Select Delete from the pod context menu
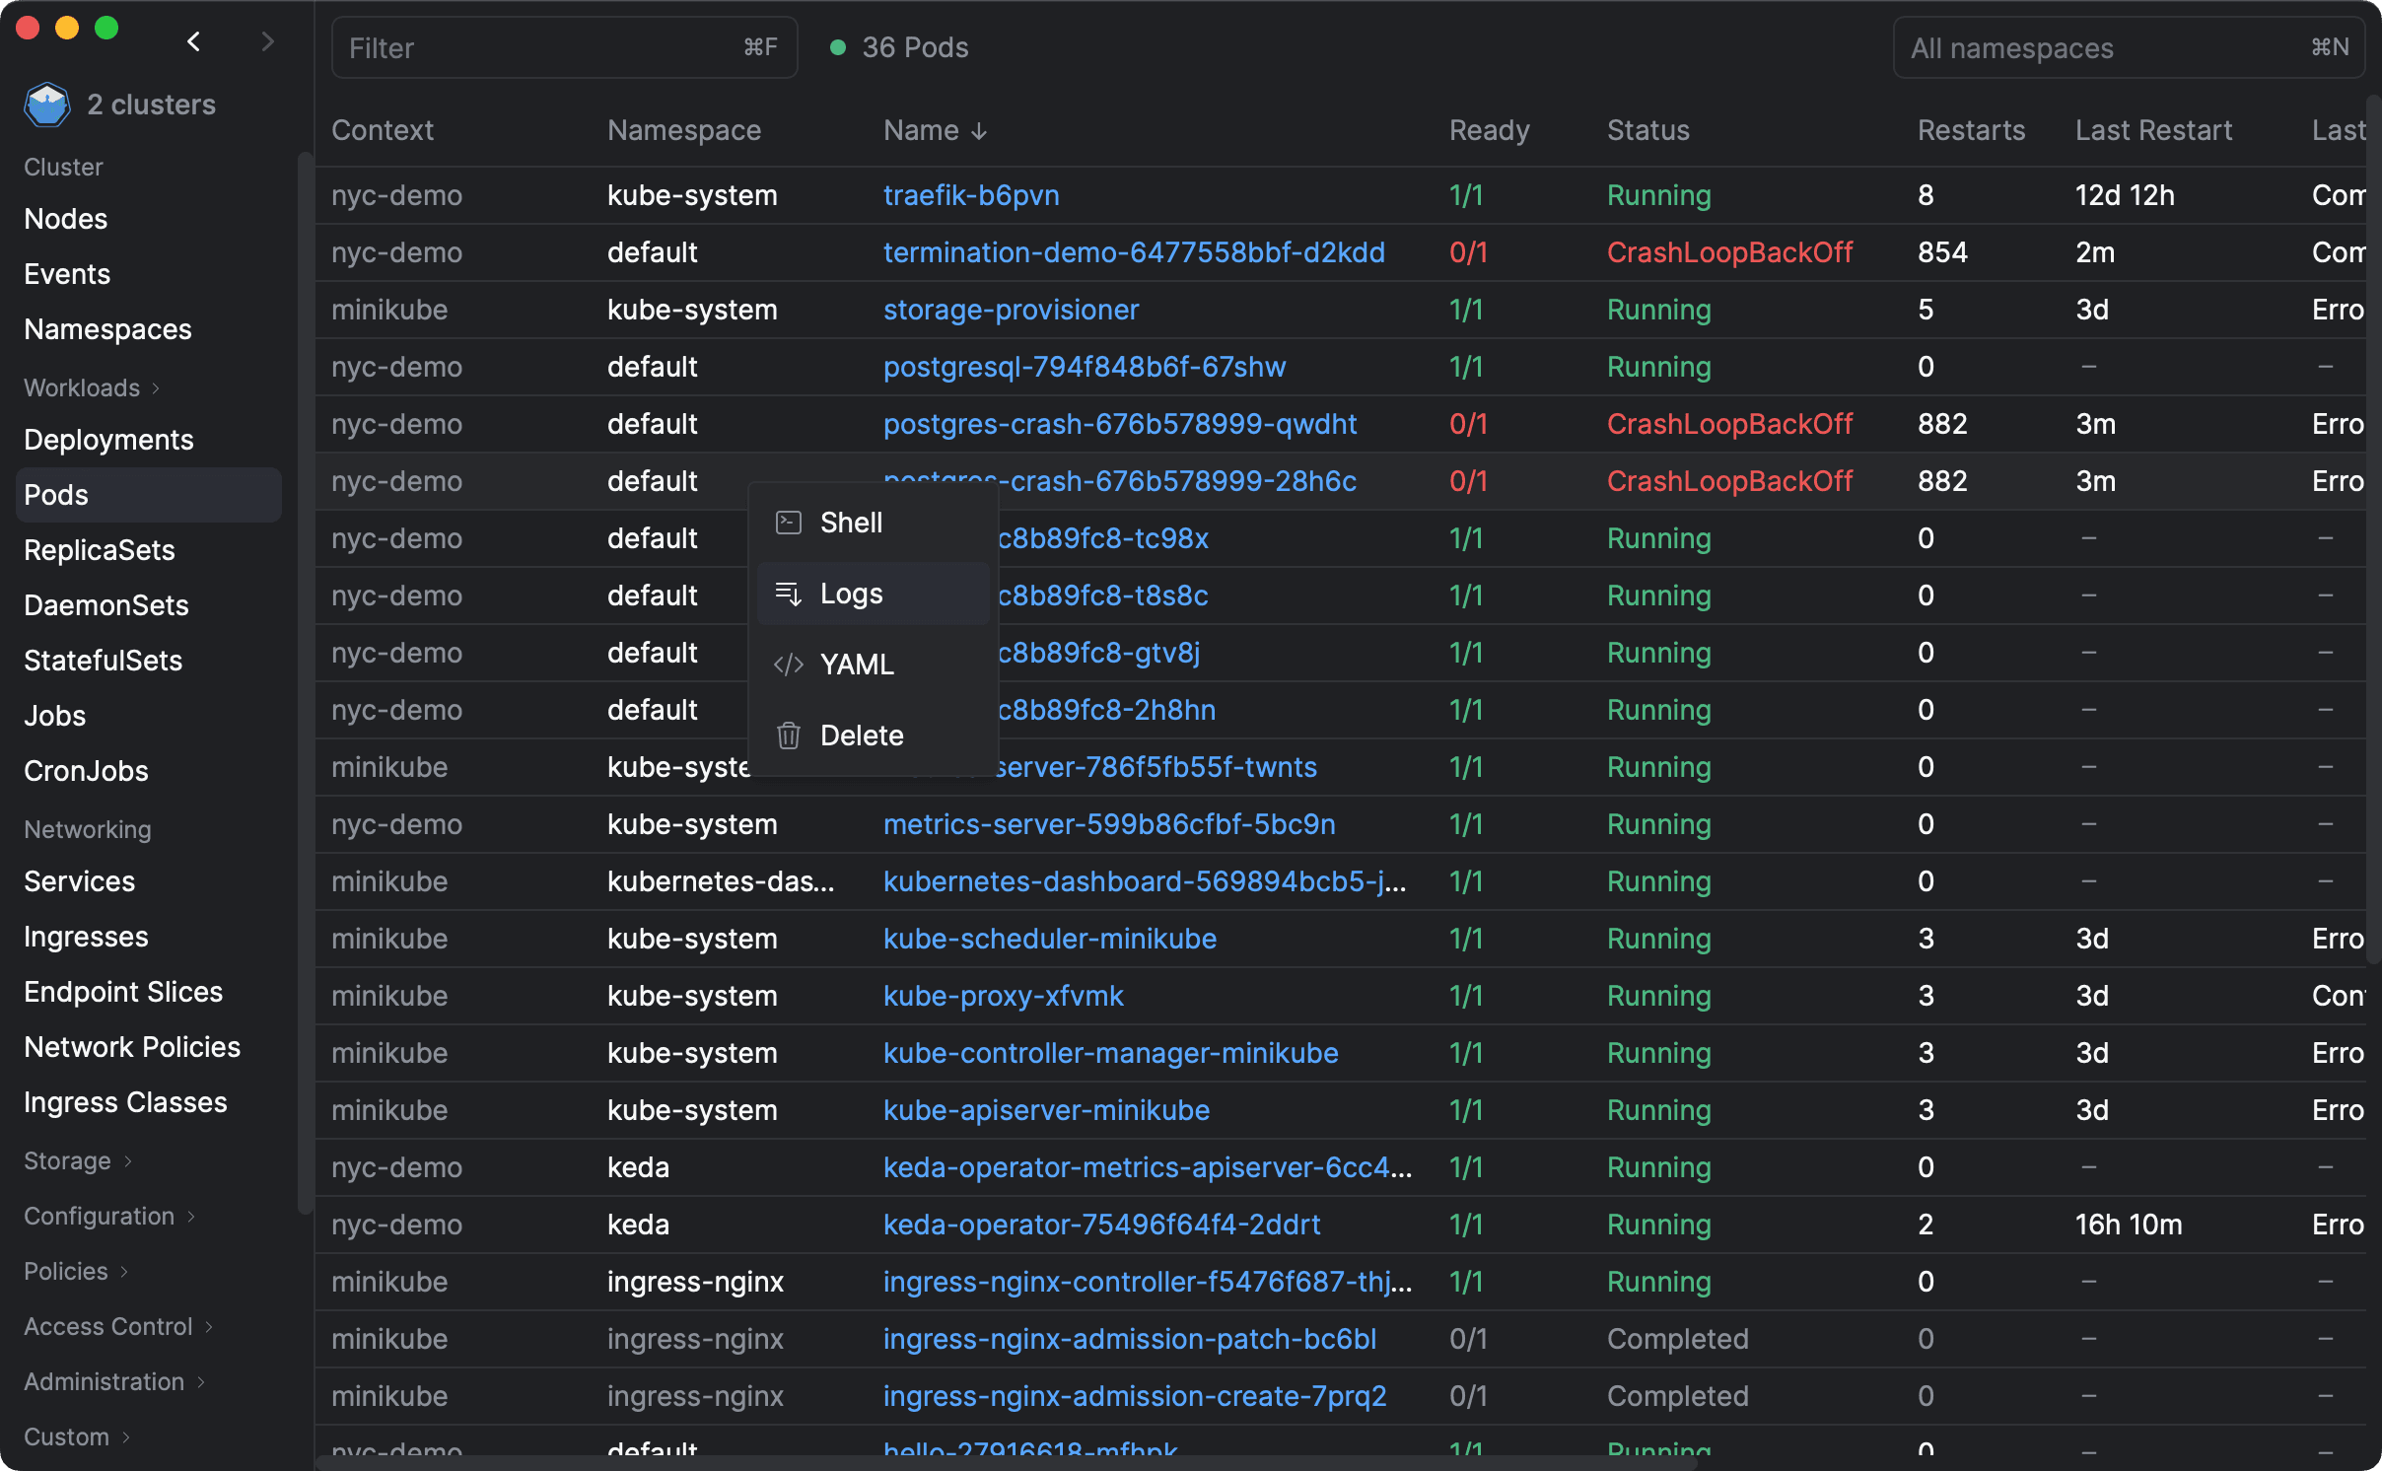Screen dimensions: 2382x1471 coord(863,735)
